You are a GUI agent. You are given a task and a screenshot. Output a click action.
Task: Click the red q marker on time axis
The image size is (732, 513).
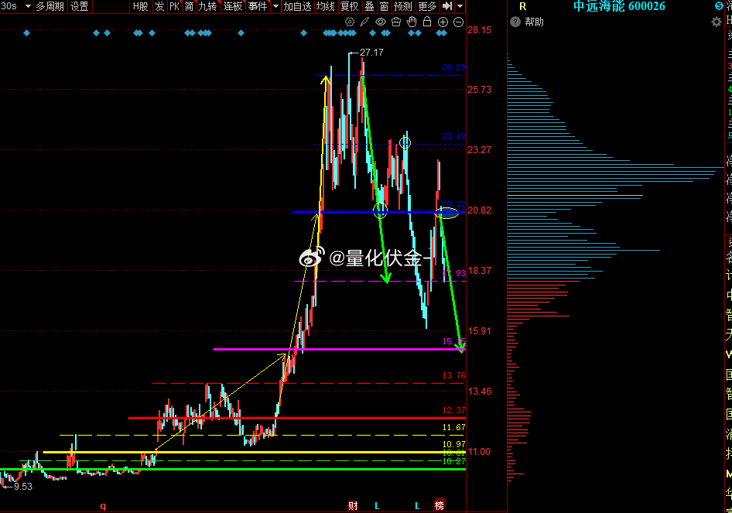[103, 506]
